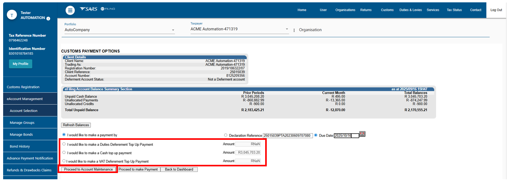The image size is (510, 182).
Task: Select Duties Deferement Top Up Payment option
Action: pyautogui.click(x=64, y=144)
